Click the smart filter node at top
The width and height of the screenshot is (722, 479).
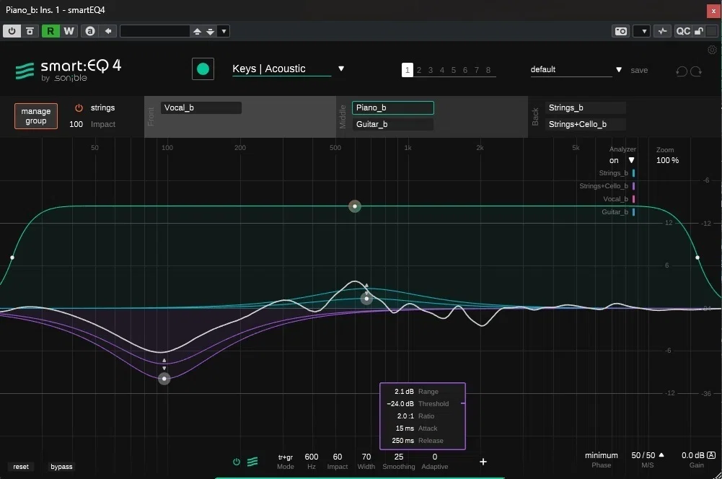(355, 206)
